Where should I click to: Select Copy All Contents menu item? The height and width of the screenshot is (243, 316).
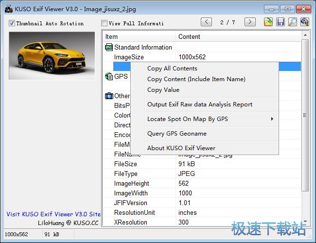pyautogui.click(x=172, y=69)
